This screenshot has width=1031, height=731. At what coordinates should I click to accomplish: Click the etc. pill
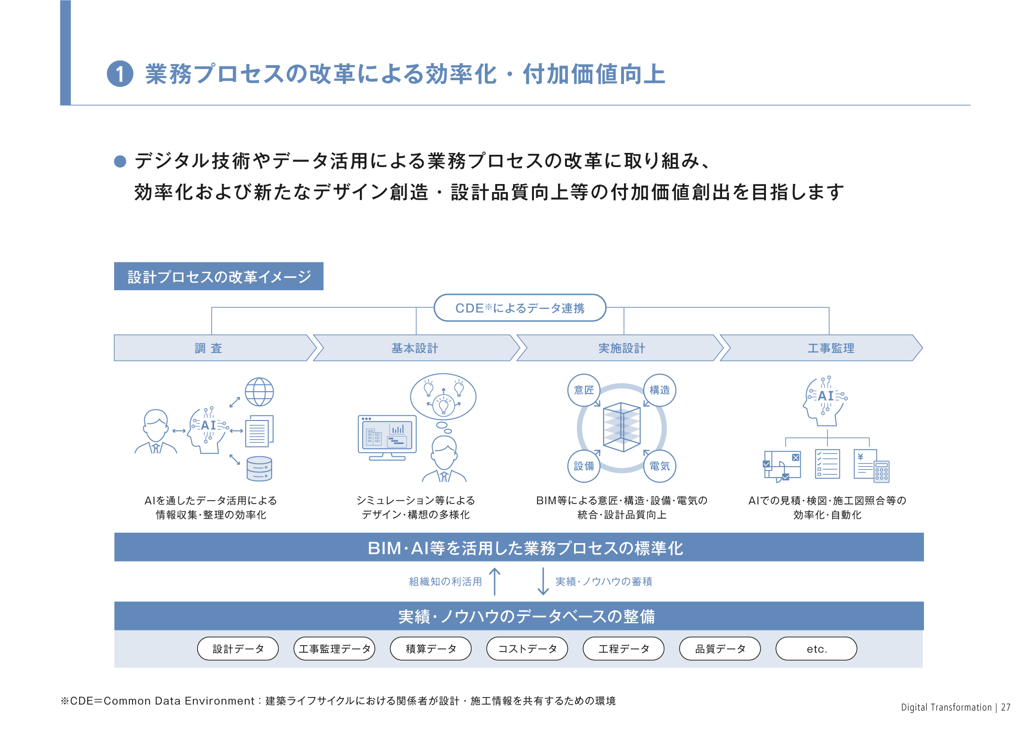(x=816, y=648)
